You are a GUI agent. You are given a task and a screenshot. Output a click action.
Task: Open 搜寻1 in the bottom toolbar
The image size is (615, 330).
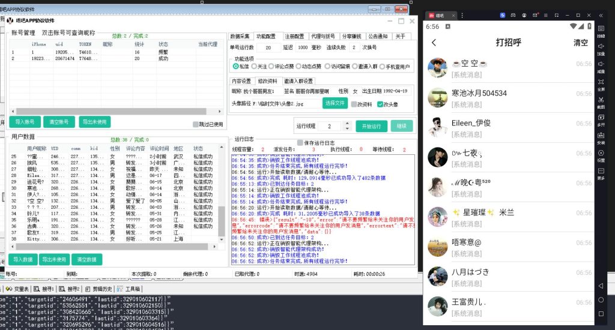[43, 289]
